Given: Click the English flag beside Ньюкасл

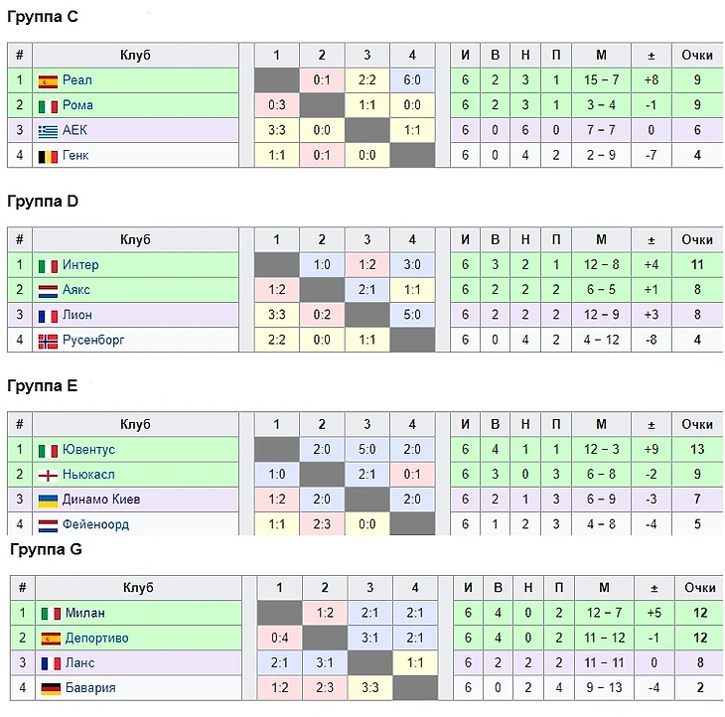Looking at the screenshot, I should tap(48, 475).
